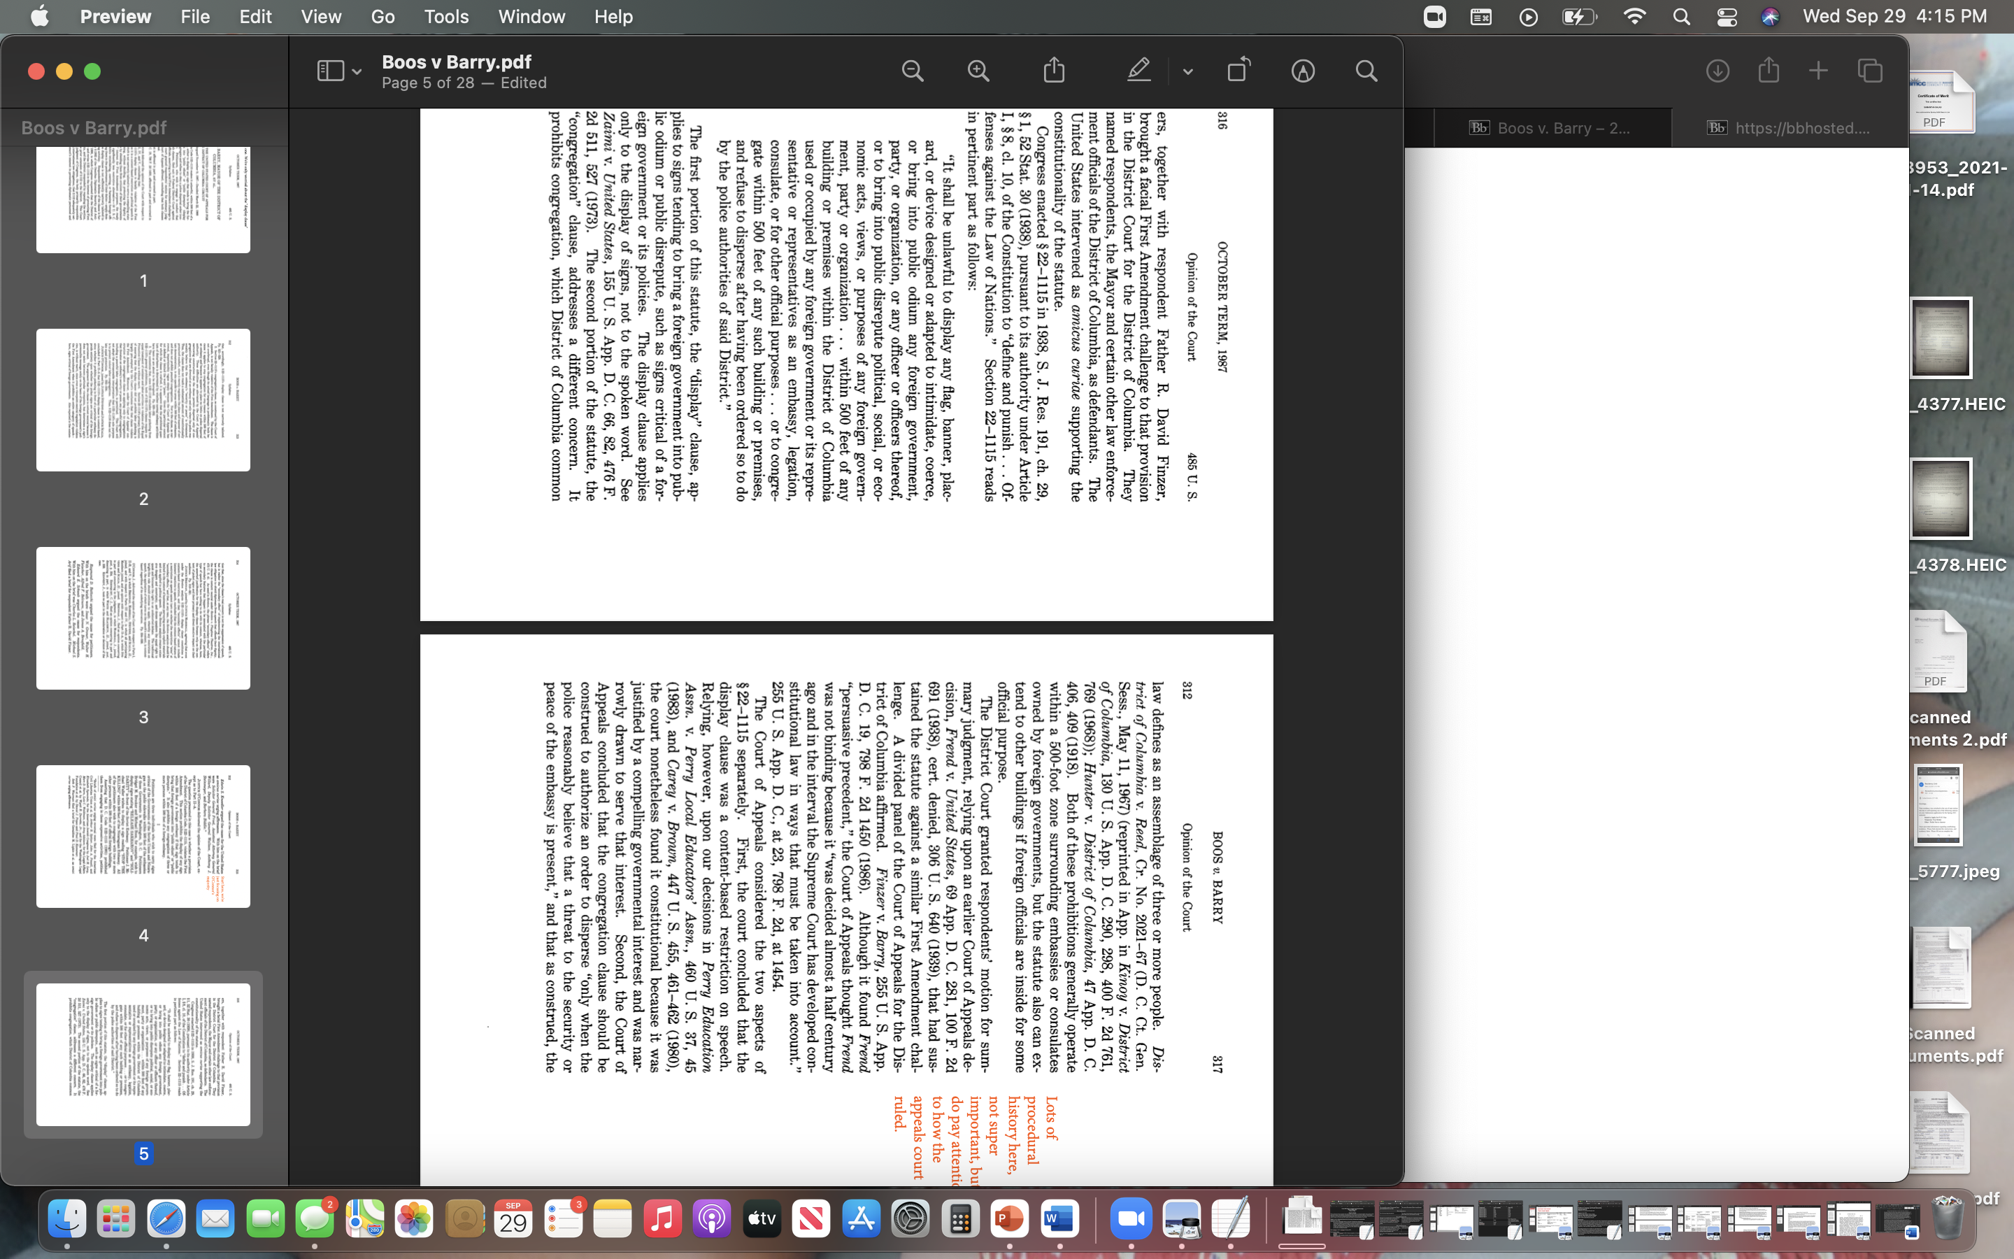The width and height of the screenshot is (2014, 1259).
Task: Click the Share icon in Preview toolbar
Action: pos(1054,71)
